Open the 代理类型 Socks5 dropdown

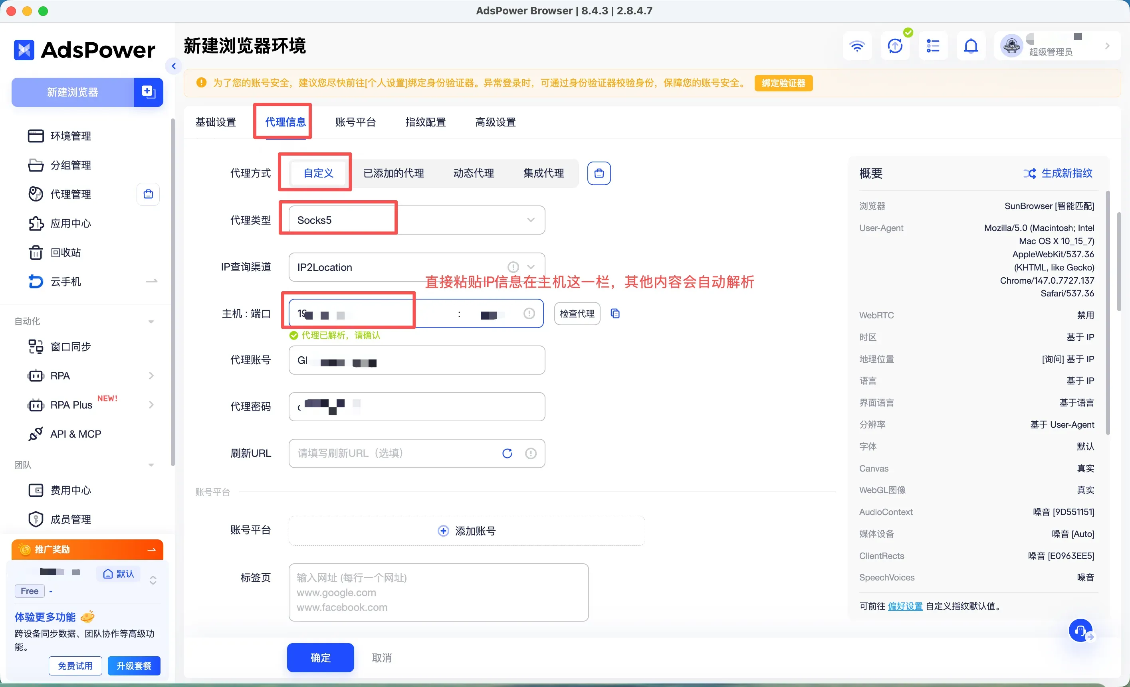417,220
